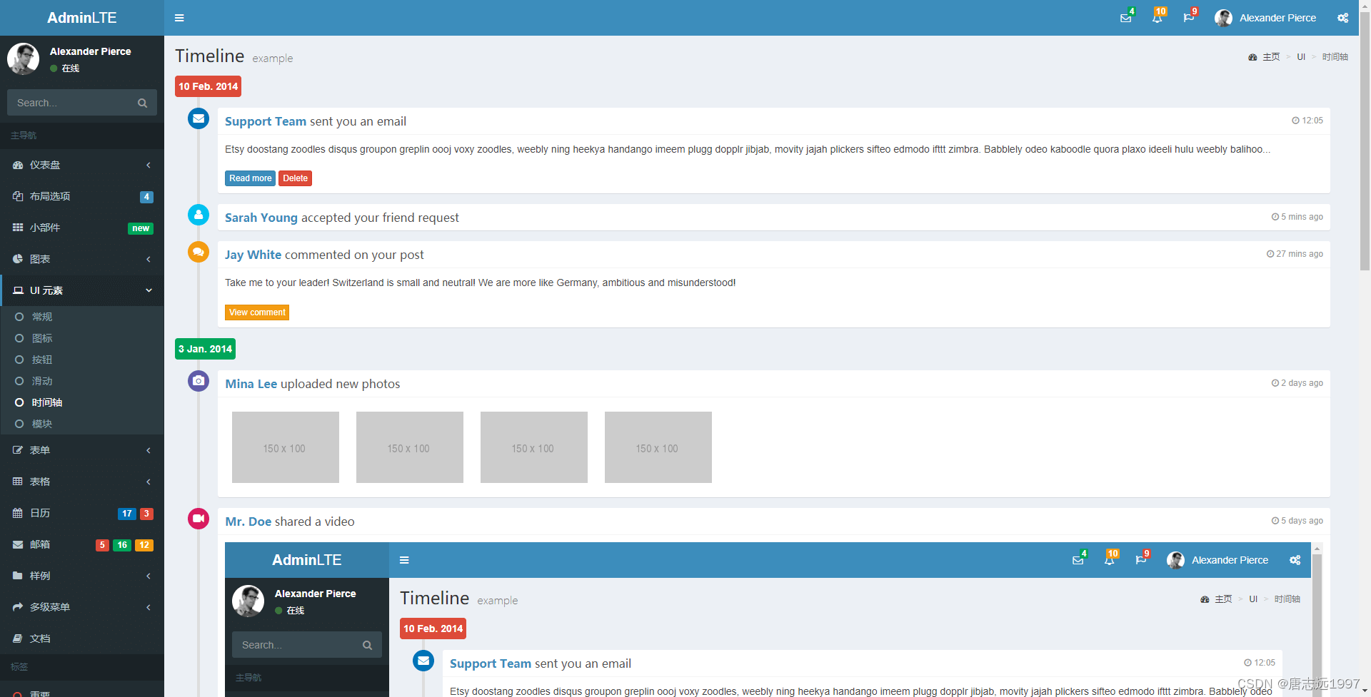1371x697 pixels.
Task: Click the Read more button
Action: pyautogui.click(x=250, y=178)
